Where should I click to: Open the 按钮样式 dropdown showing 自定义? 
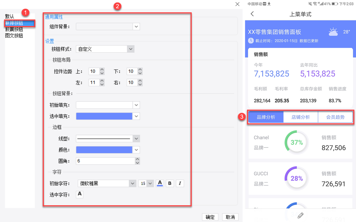pos(131,49)
